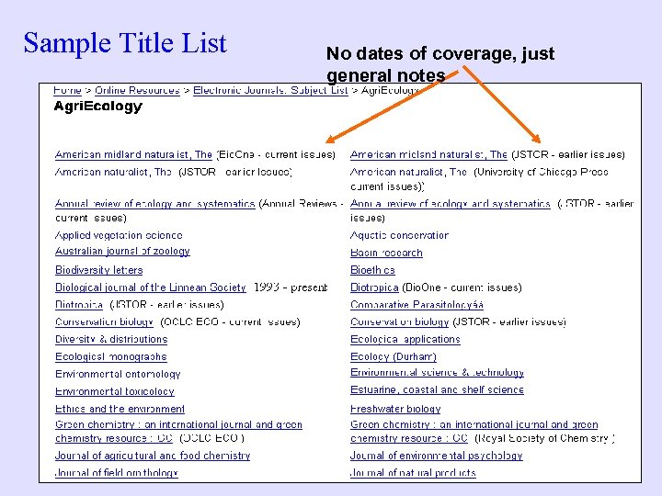Open Comparative Parasitology link
This screenshot has height=496, width=662.
click(x=417, y=305)
